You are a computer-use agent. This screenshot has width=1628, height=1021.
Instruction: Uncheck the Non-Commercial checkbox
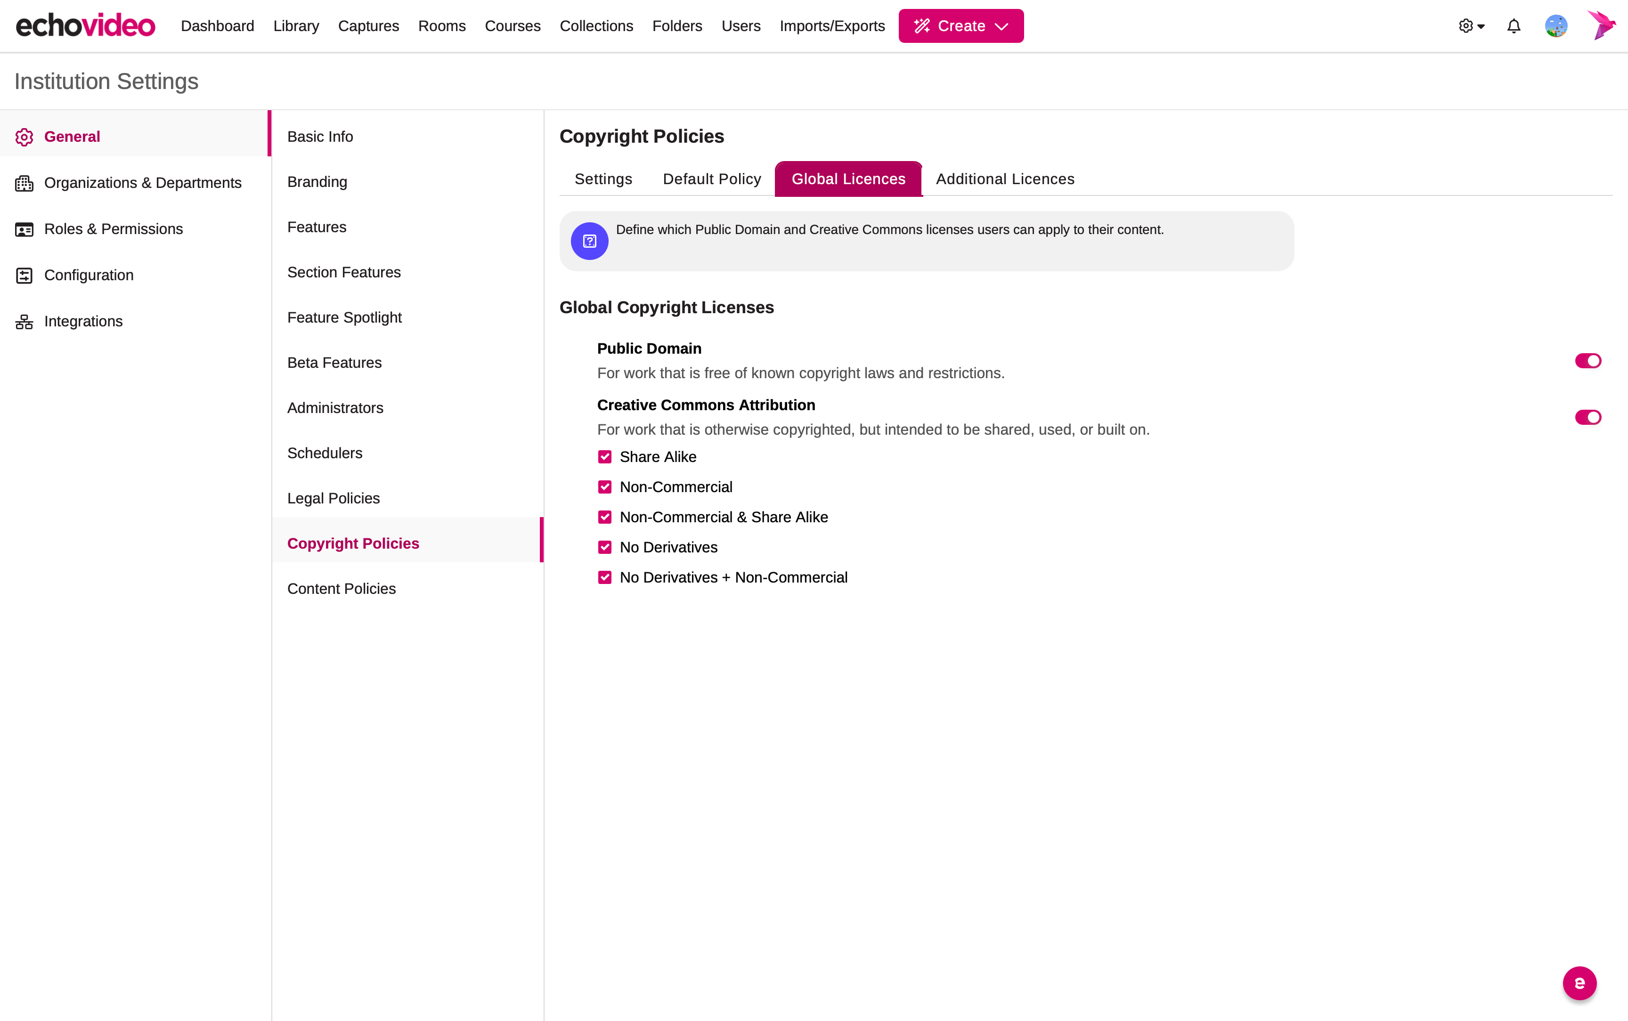pyautogui.click(x=604, y=487)
